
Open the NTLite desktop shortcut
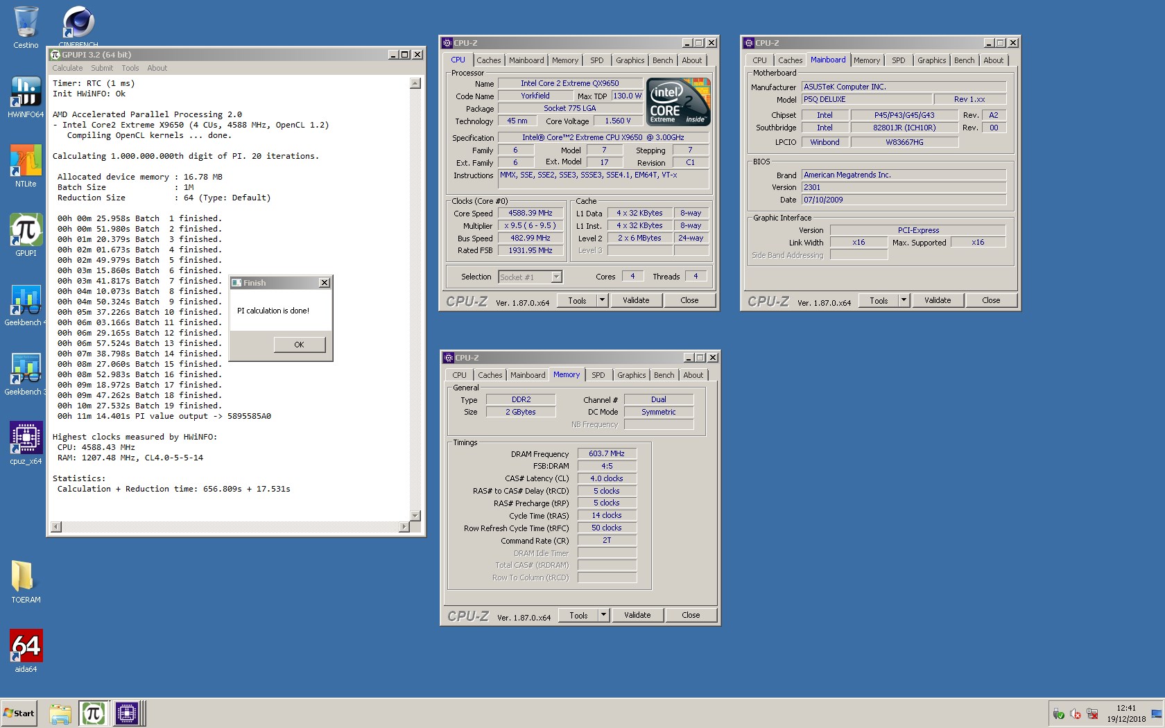pyautogui.click(x=26, y=166)
